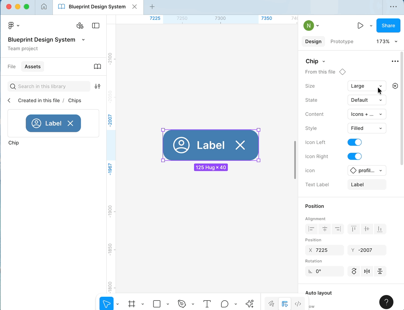
Task: Click flip vertical icon
Action: click(x=380, y=271)
